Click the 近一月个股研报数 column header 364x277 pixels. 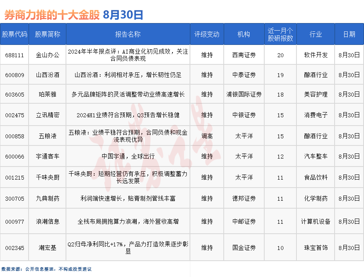point(280,34)
